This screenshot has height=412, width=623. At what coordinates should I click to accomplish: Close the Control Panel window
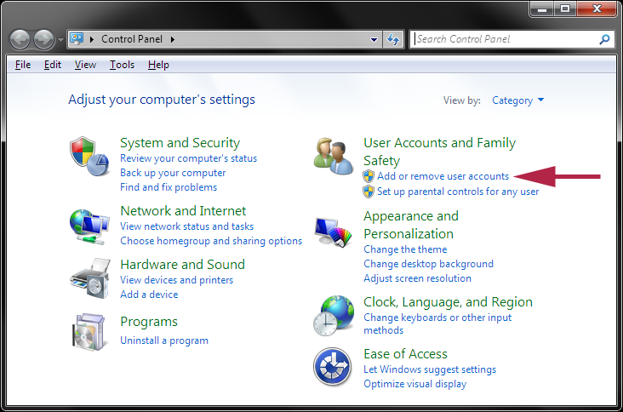point(597,9)
